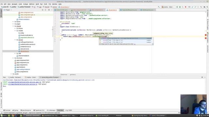Open the Window menu
Viewport: 209px width, 117px height.
pos(55,4)
